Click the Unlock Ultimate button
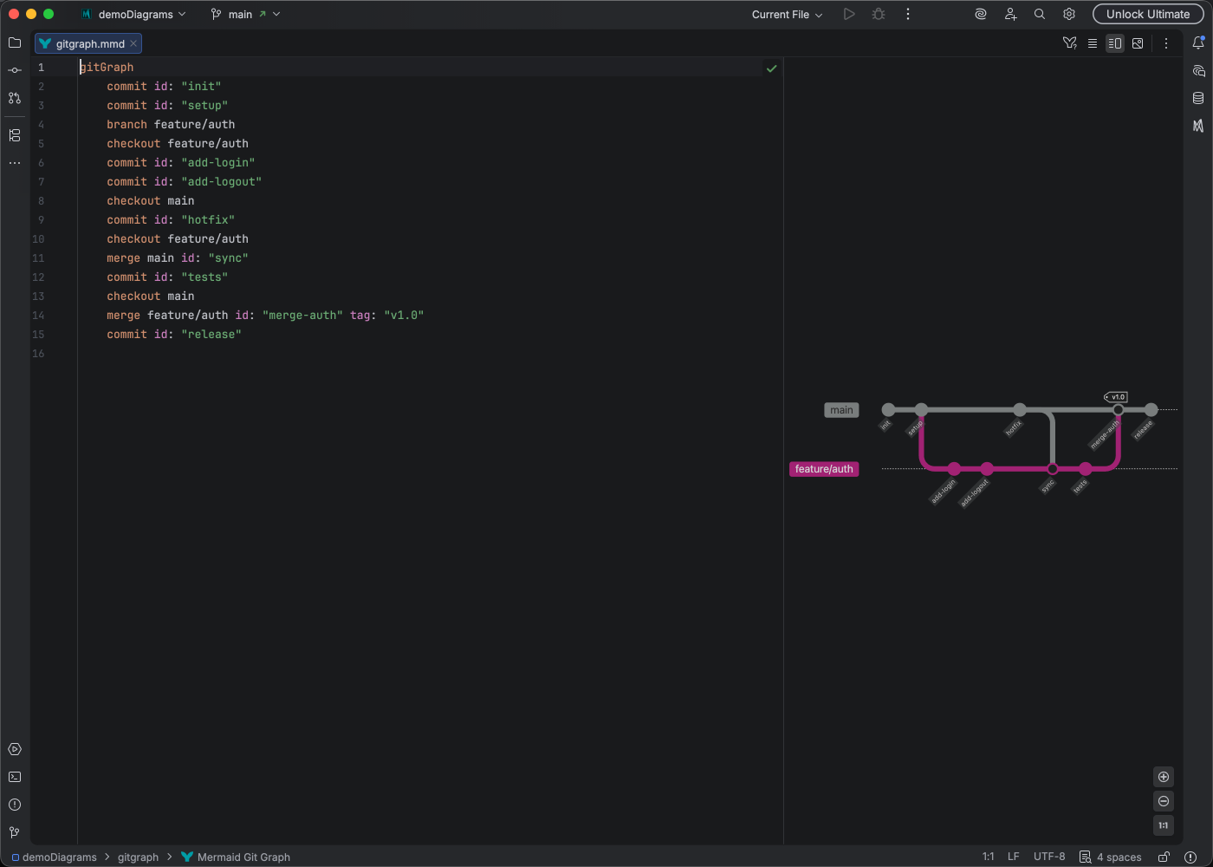This screenshot has width=1213, height=867. point(1148,14)
